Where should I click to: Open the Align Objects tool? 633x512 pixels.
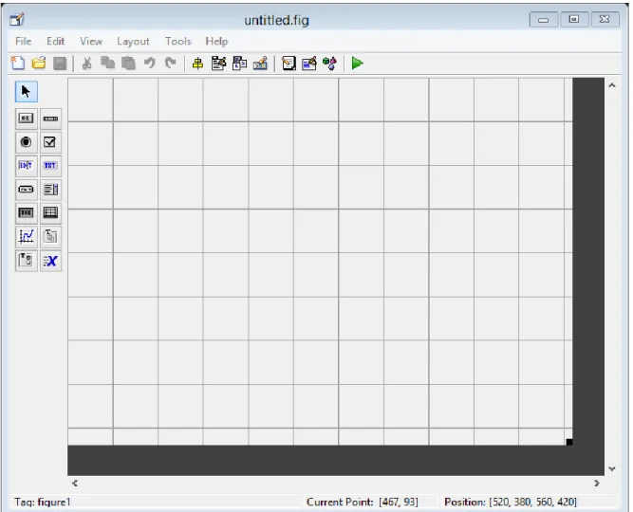coord(197,64)
